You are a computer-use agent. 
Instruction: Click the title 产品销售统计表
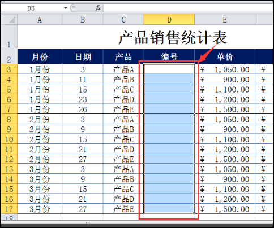pos(173,38)
